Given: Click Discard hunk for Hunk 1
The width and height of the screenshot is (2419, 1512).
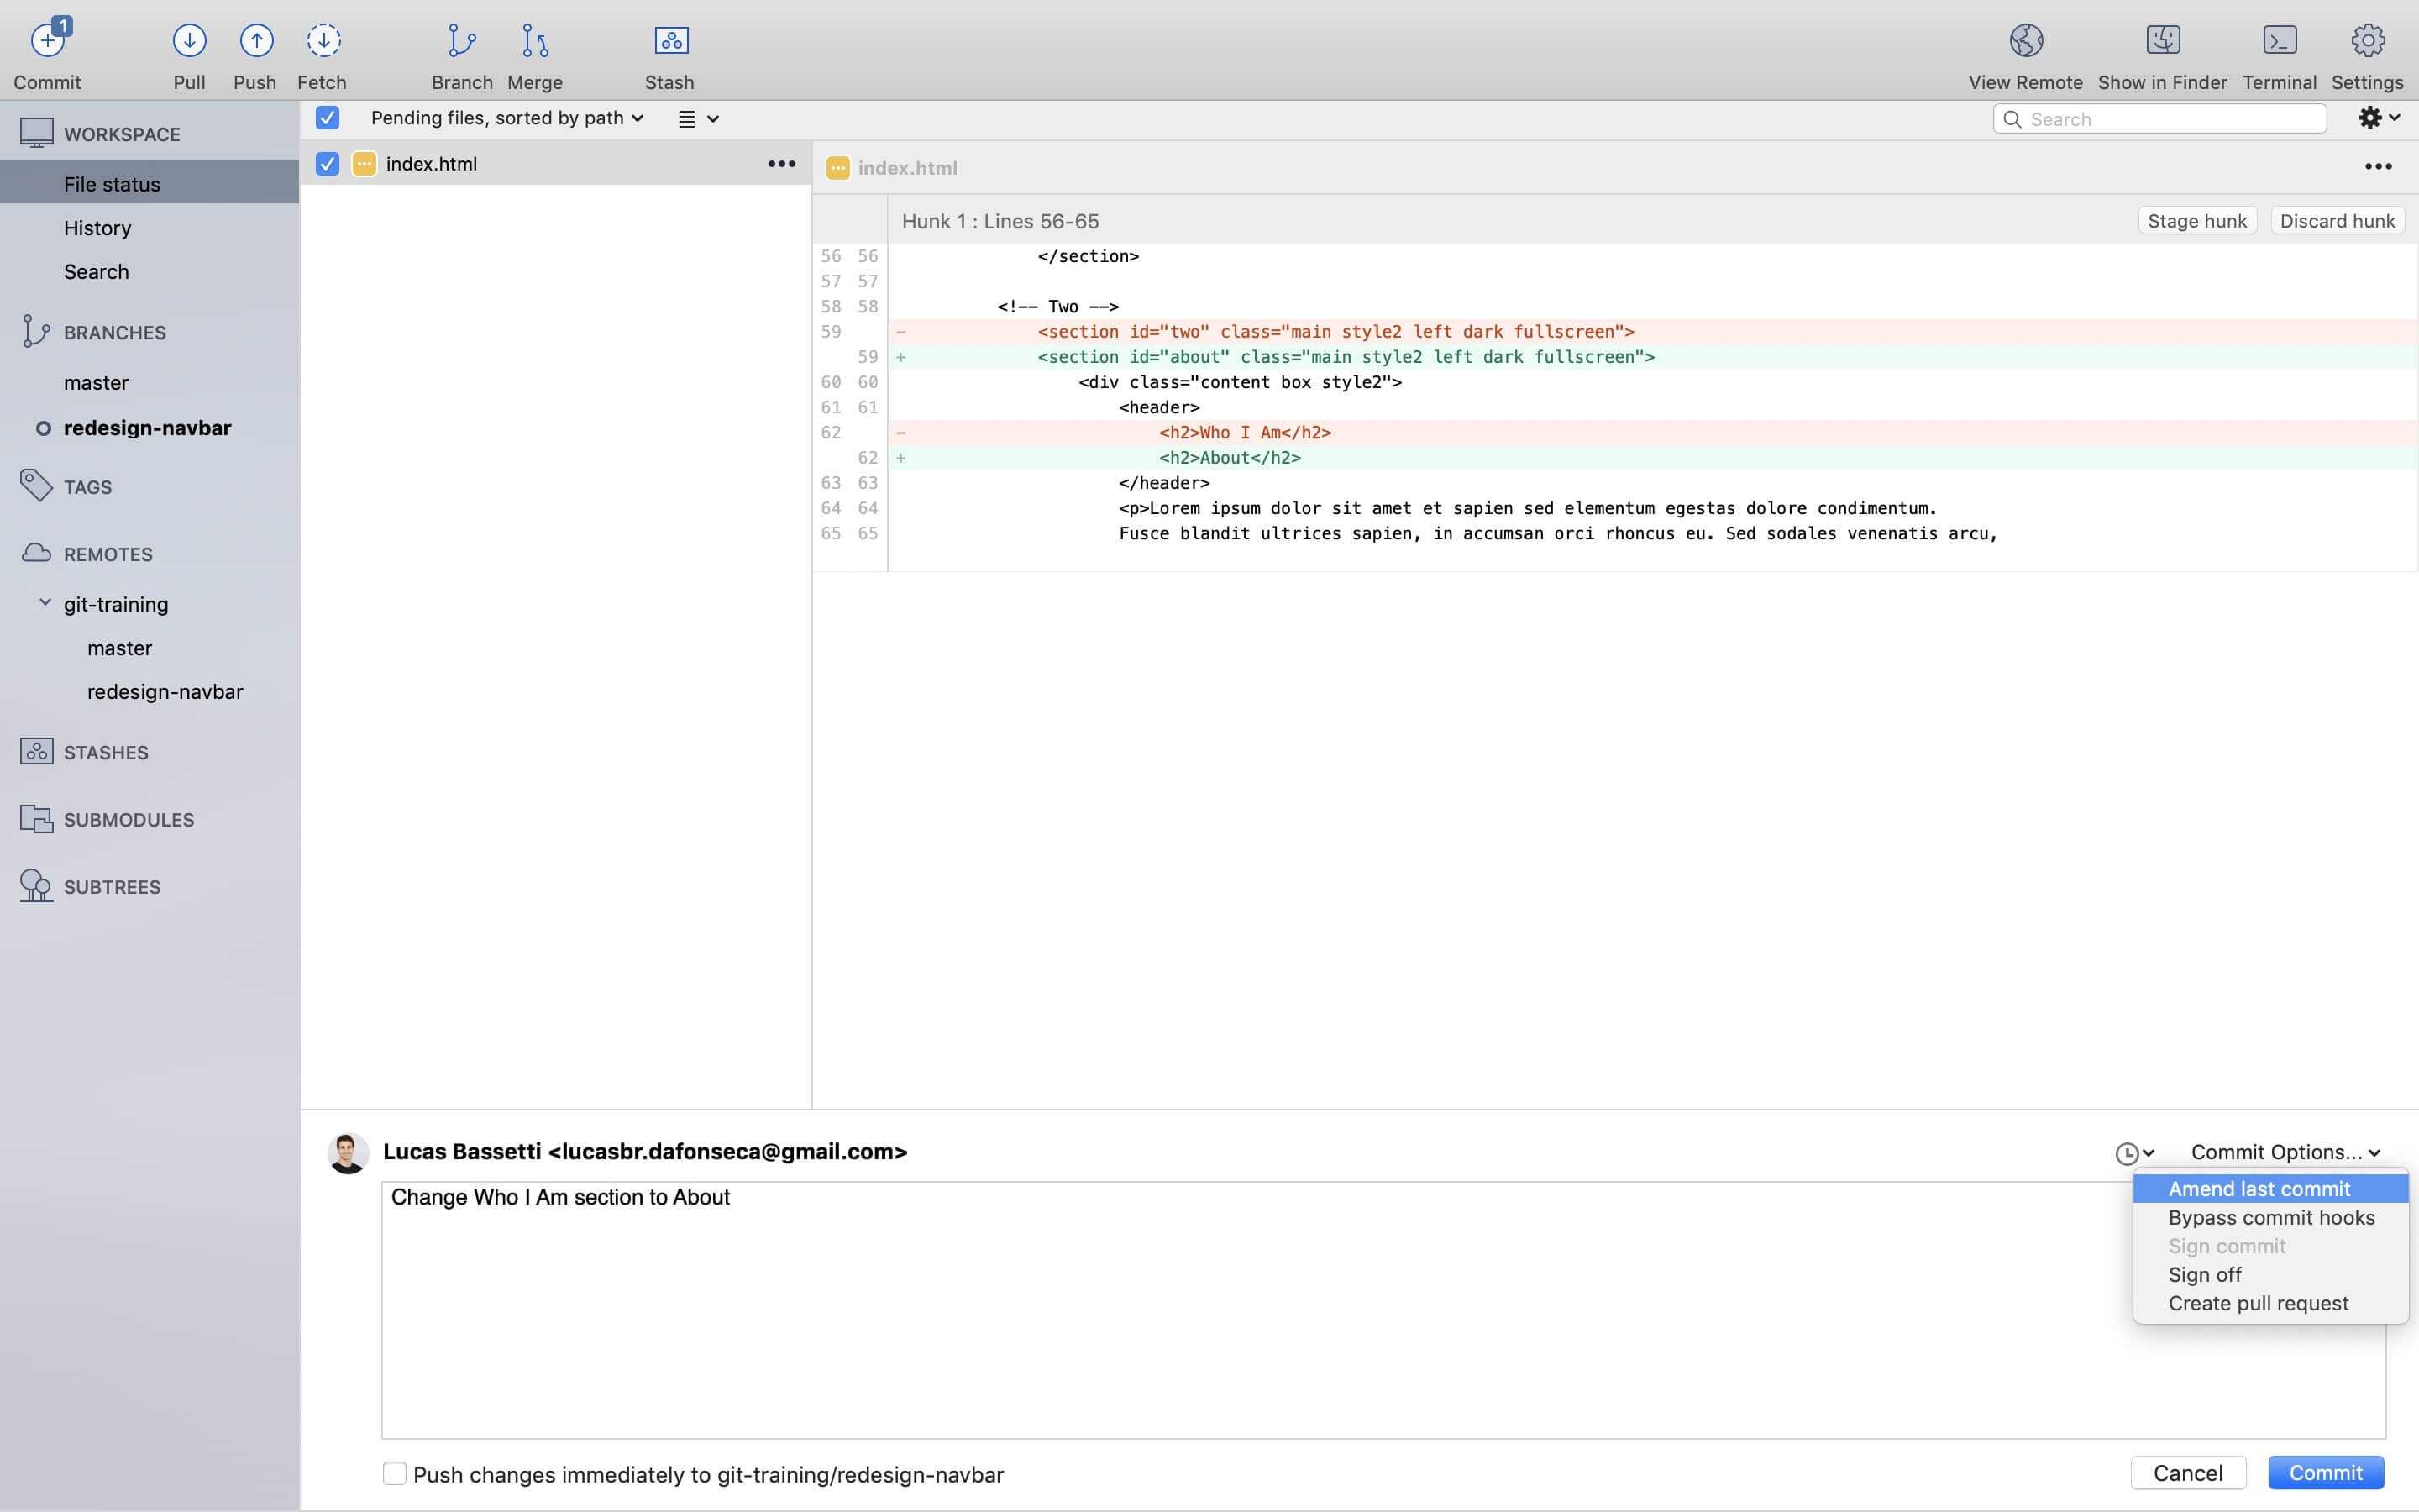Looking at the screenshot, I should point(2337,220).
